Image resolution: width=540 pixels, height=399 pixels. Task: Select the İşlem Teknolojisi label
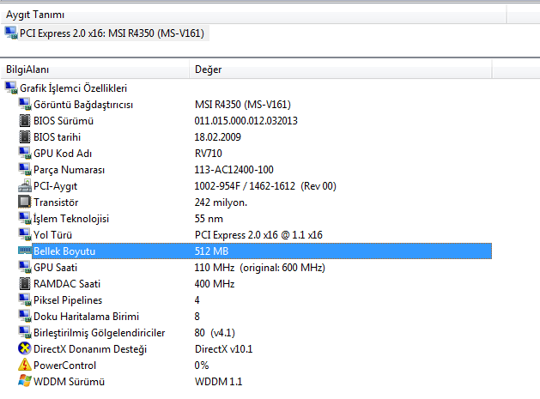pyautogui.click(x=71, y=219)
